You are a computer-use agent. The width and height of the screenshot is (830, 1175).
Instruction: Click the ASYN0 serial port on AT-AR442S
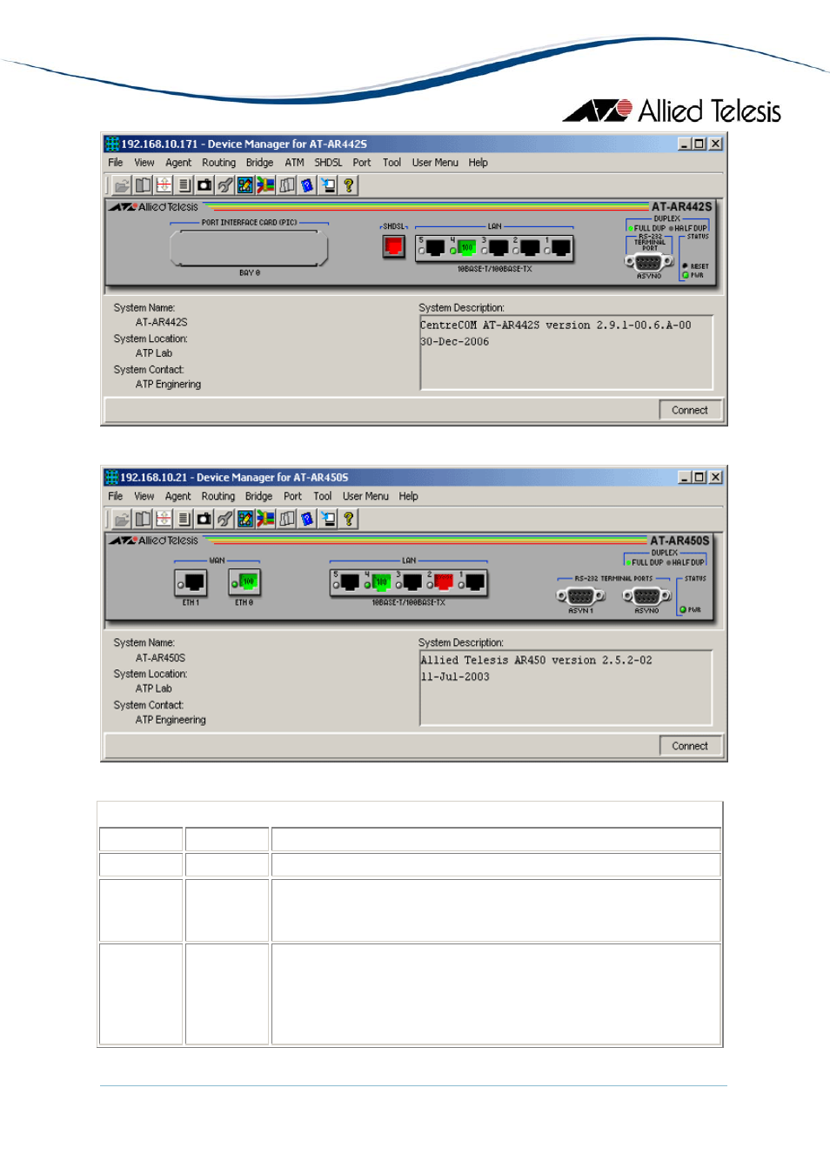click(x=649, y=262)
